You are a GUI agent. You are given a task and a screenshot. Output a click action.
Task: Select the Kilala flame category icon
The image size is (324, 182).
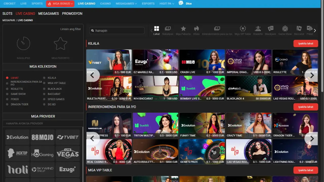coord(196,29)
